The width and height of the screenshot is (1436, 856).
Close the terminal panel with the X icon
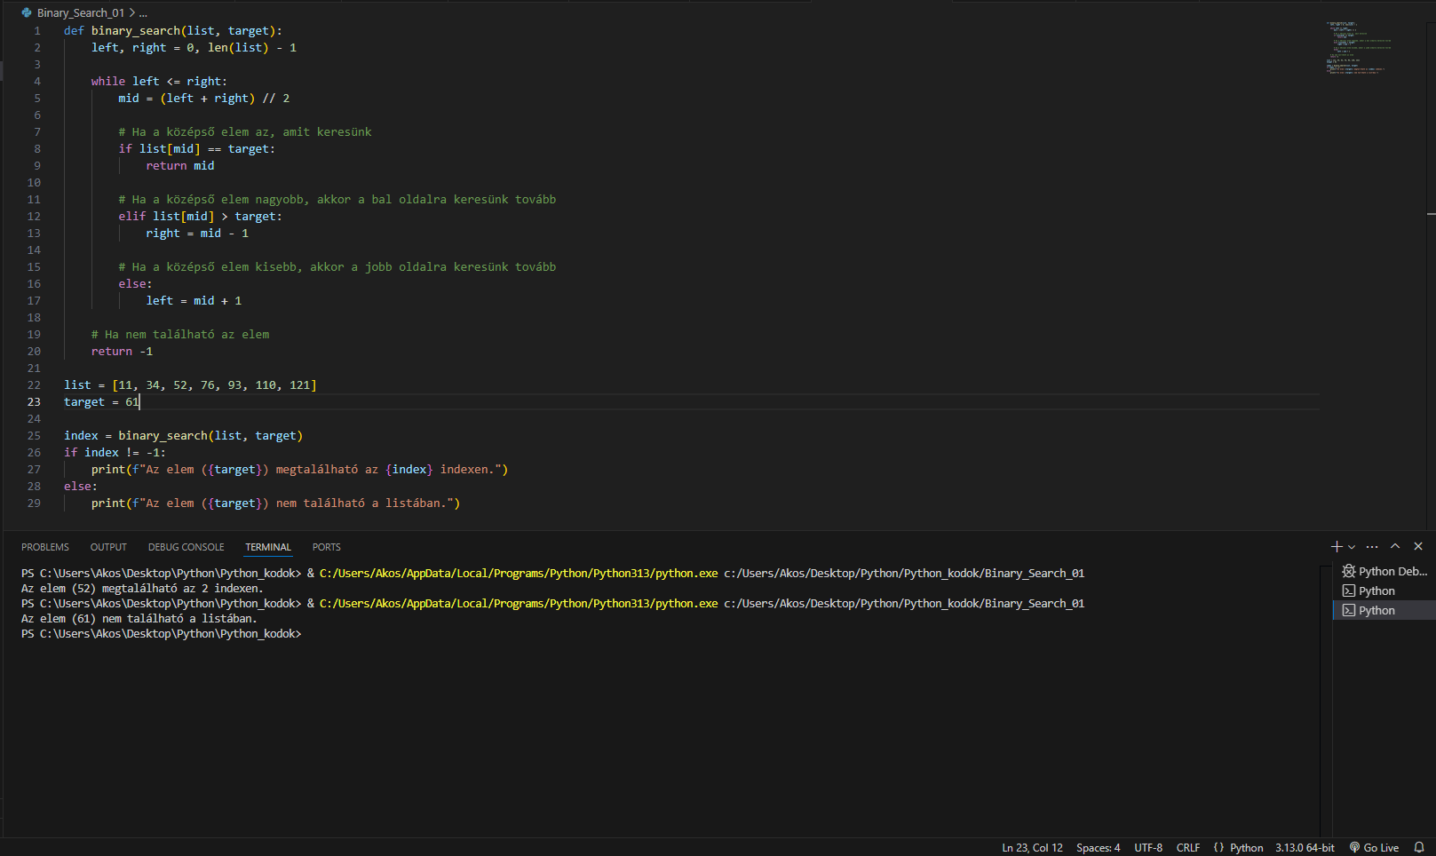[x=1418, y=547]
